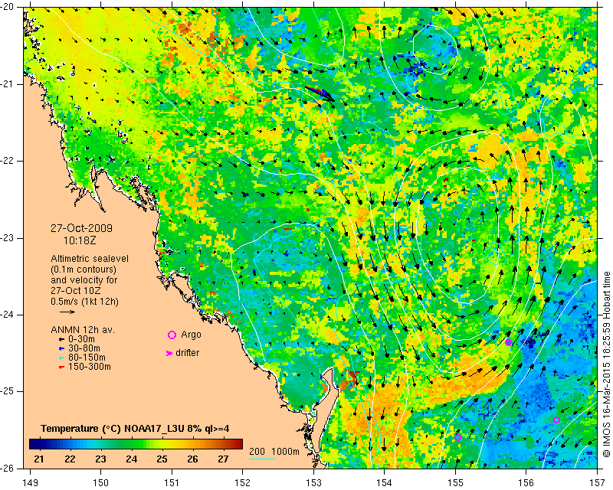The image size is (613, 490).
Task: Click the longitude axis label '156'
Action: point(526,482)
